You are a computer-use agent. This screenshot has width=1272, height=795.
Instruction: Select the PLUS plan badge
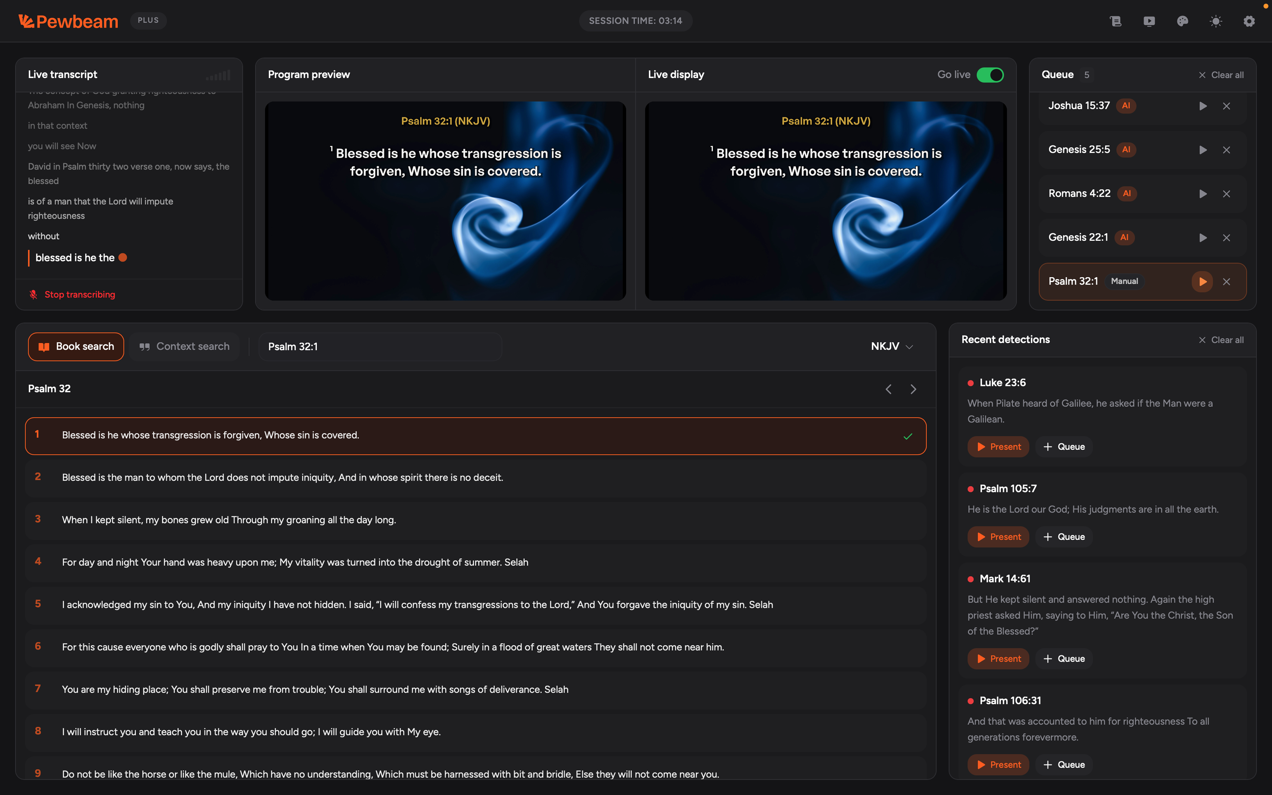point(148,20)
